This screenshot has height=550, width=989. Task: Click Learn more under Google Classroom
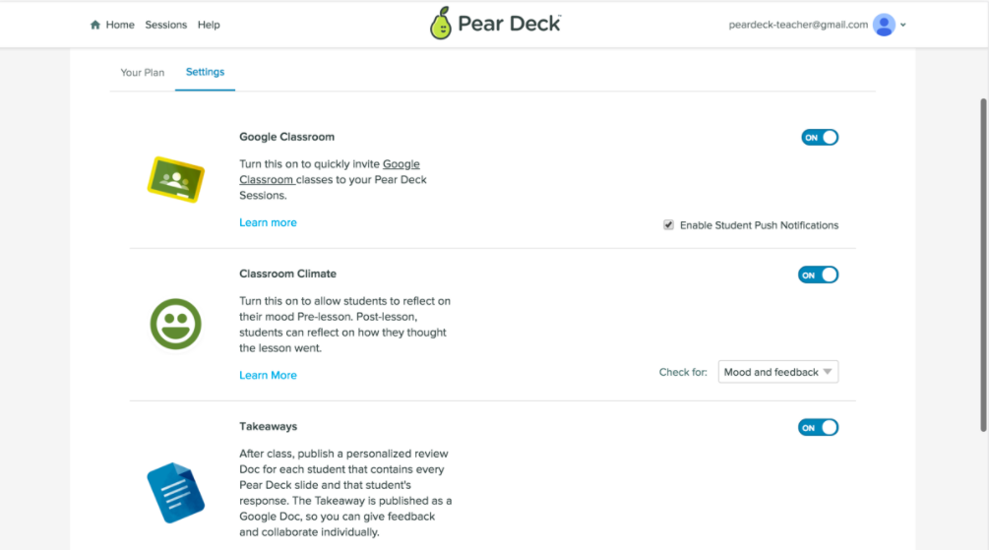[268, 222]
